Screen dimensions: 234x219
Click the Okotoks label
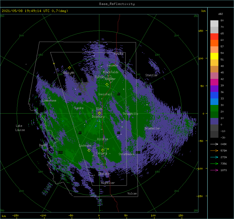pos(104,174)
